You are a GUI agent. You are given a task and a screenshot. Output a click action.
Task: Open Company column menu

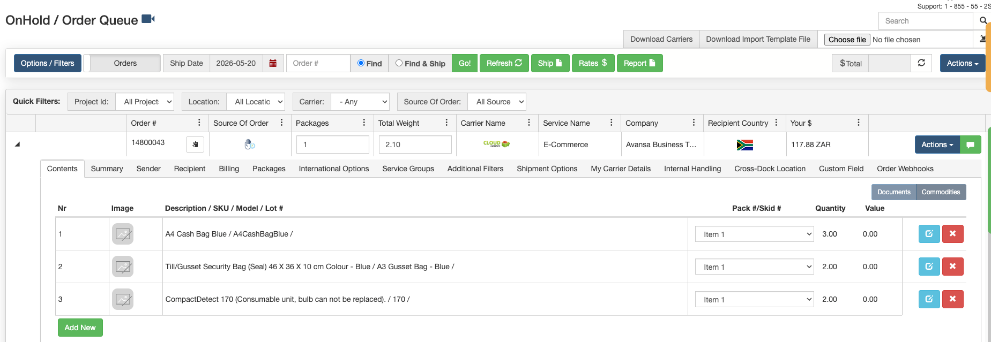694,123
